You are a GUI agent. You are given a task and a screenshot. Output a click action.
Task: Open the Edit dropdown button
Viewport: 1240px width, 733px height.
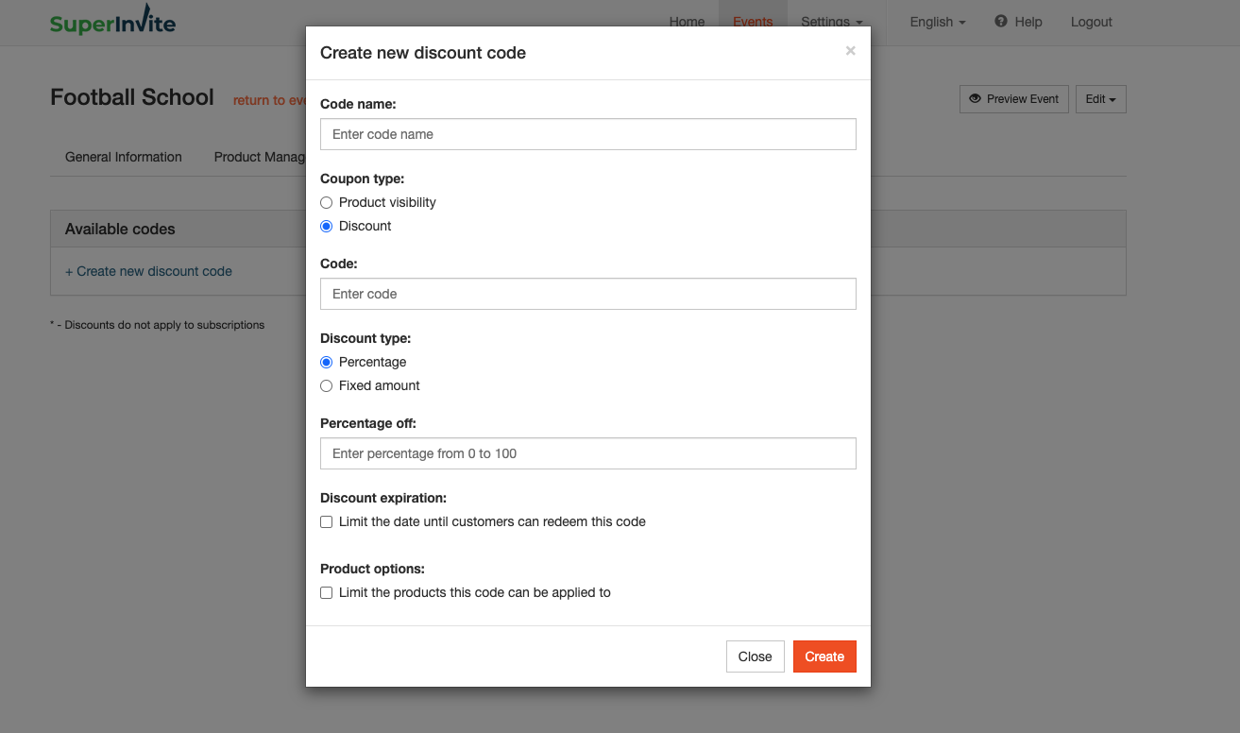[x=1101, y=99]
